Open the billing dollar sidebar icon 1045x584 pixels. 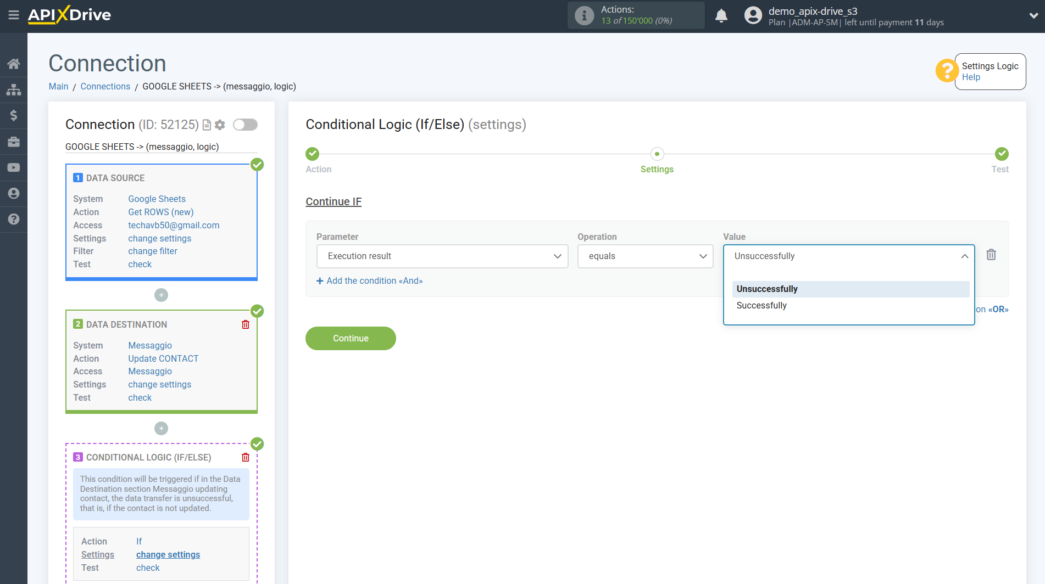tap(14, 115)
